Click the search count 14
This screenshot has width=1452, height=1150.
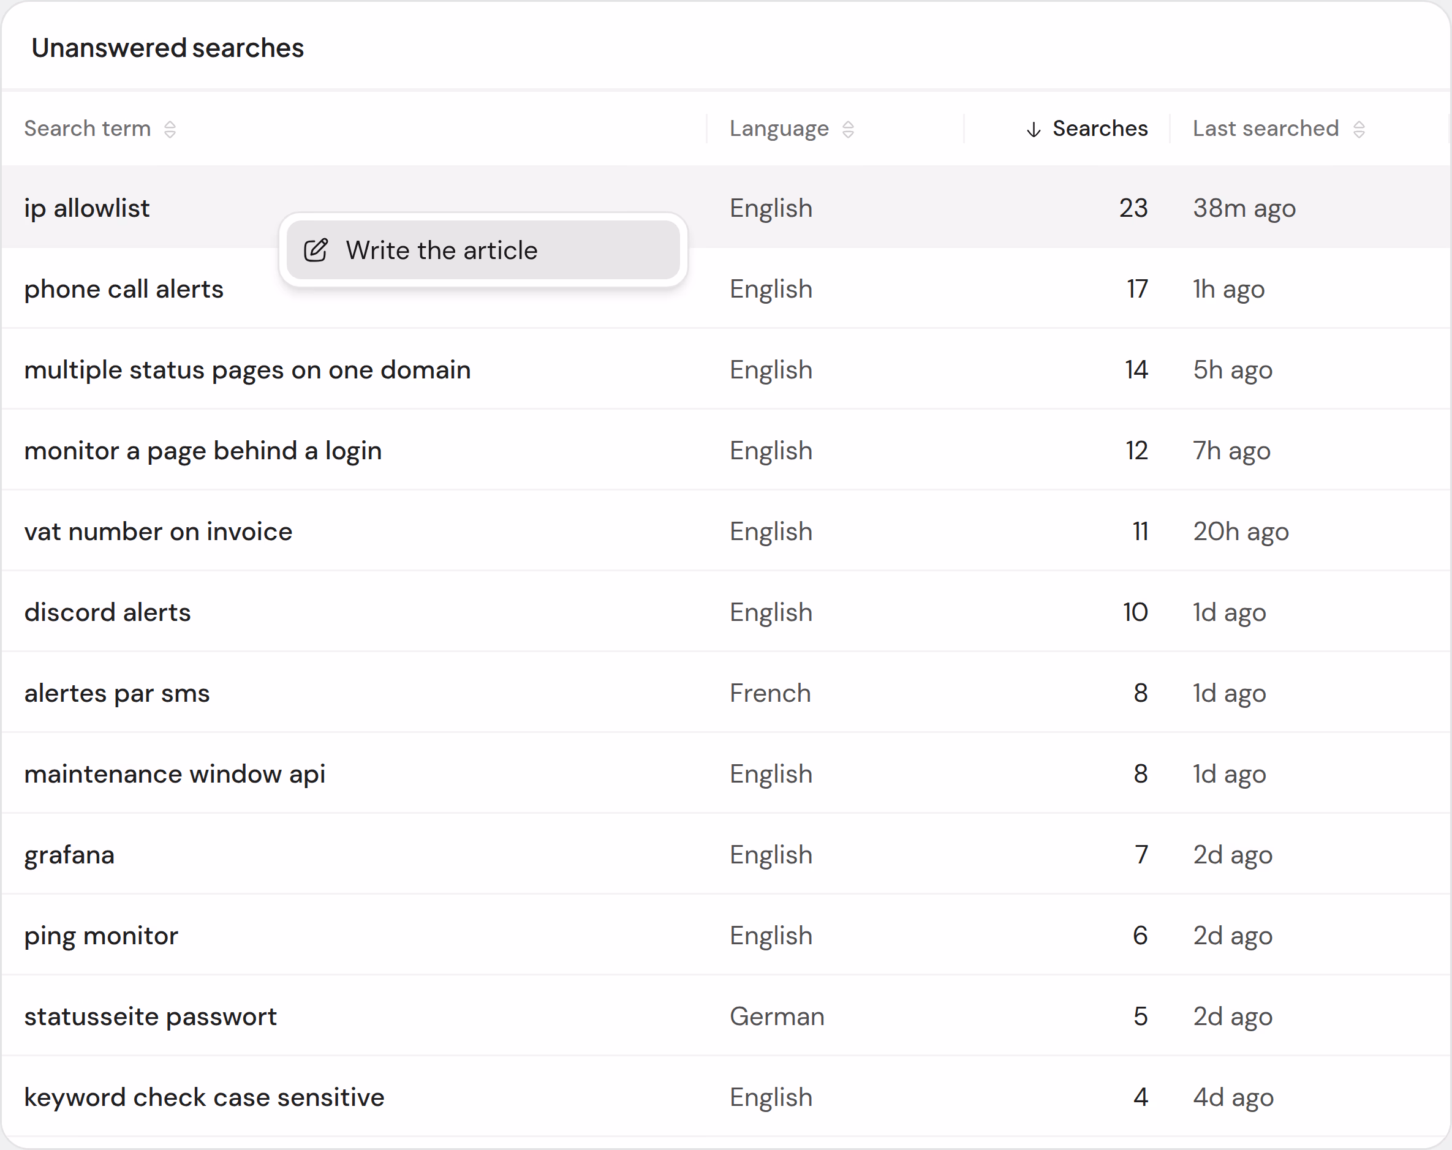click(x=1136, y=370)
